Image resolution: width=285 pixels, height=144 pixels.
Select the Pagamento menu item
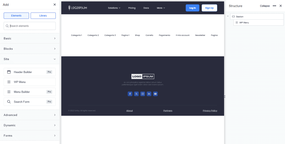click(x=164, y=35)
